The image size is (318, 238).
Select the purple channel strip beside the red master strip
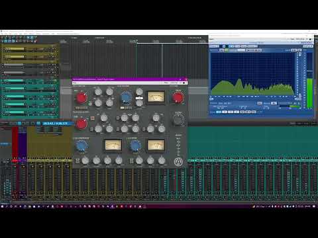[23, 163]
